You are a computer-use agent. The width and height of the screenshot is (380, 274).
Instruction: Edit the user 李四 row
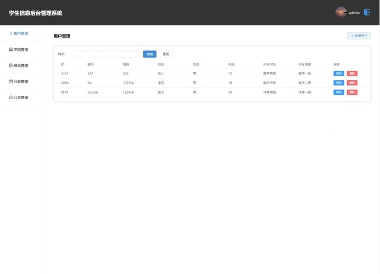click(x=339, y=83)
